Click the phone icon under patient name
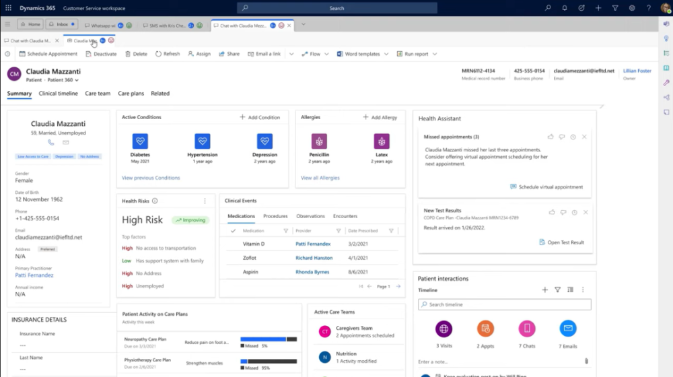673x377 pixels. (51, 142)
